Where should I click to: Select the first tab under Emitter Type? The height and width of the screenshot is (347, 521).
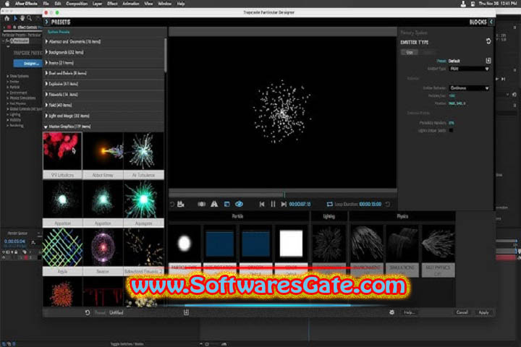click(x=410, y=52)
